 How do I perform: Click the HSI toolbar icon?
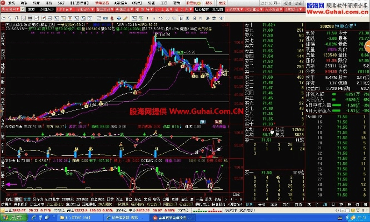tap(105, 18)
